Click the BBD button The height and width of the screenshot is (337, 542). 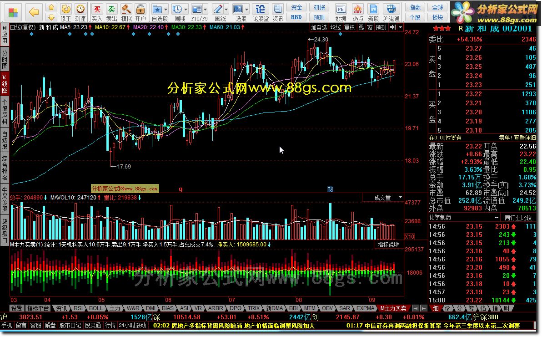296,17
